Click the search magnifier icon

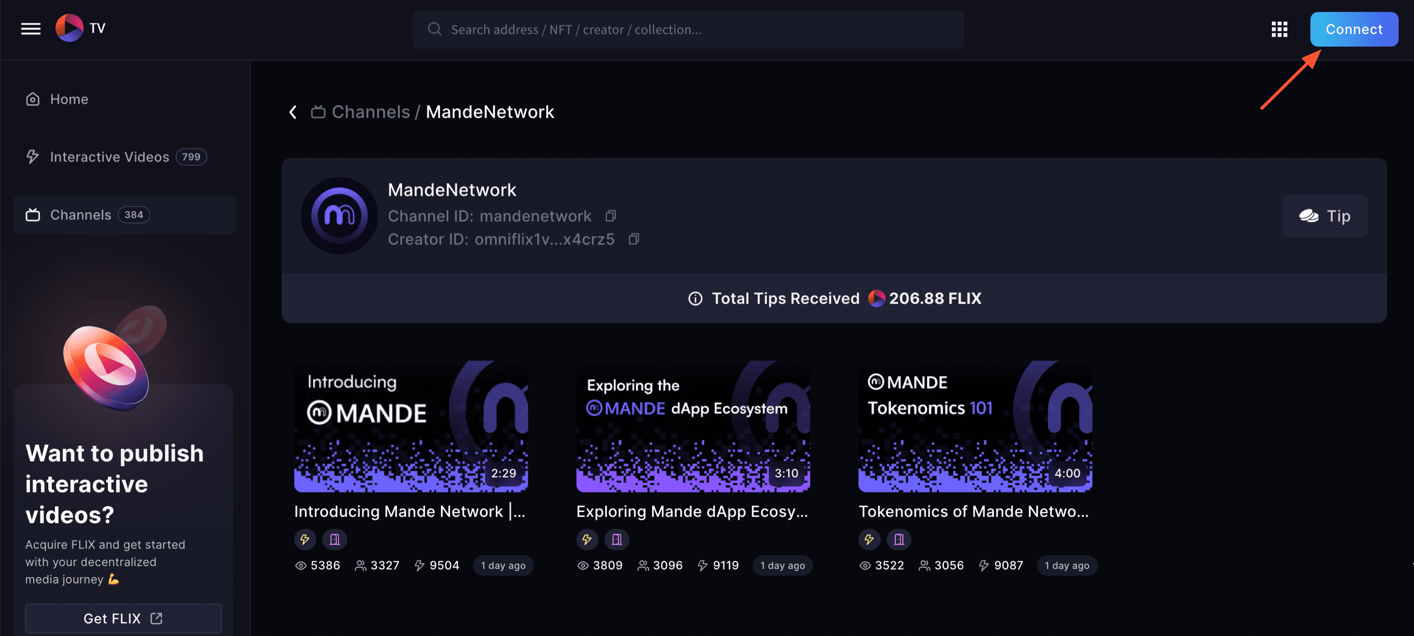point(434,29)
